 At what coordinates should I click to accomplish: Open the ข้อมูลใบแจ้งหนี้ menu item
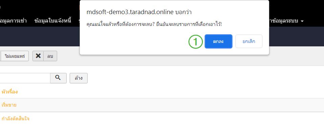click(x=53, y=21)
